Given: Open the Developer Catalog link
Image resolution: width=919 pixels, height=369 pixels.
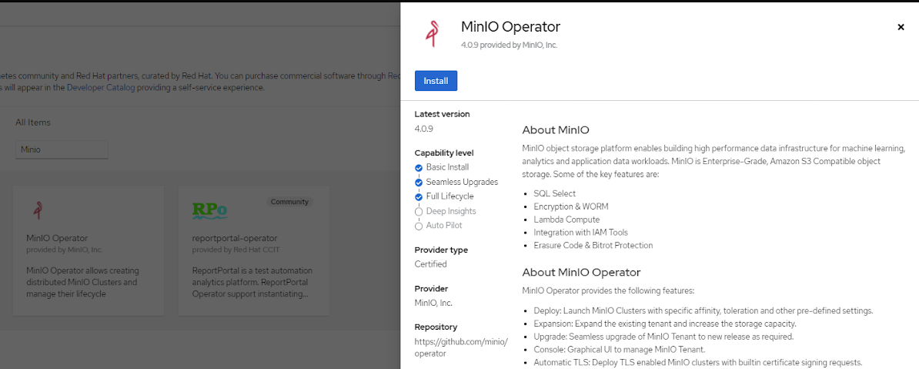Looking at the screenshot, I should click(100, 88).
